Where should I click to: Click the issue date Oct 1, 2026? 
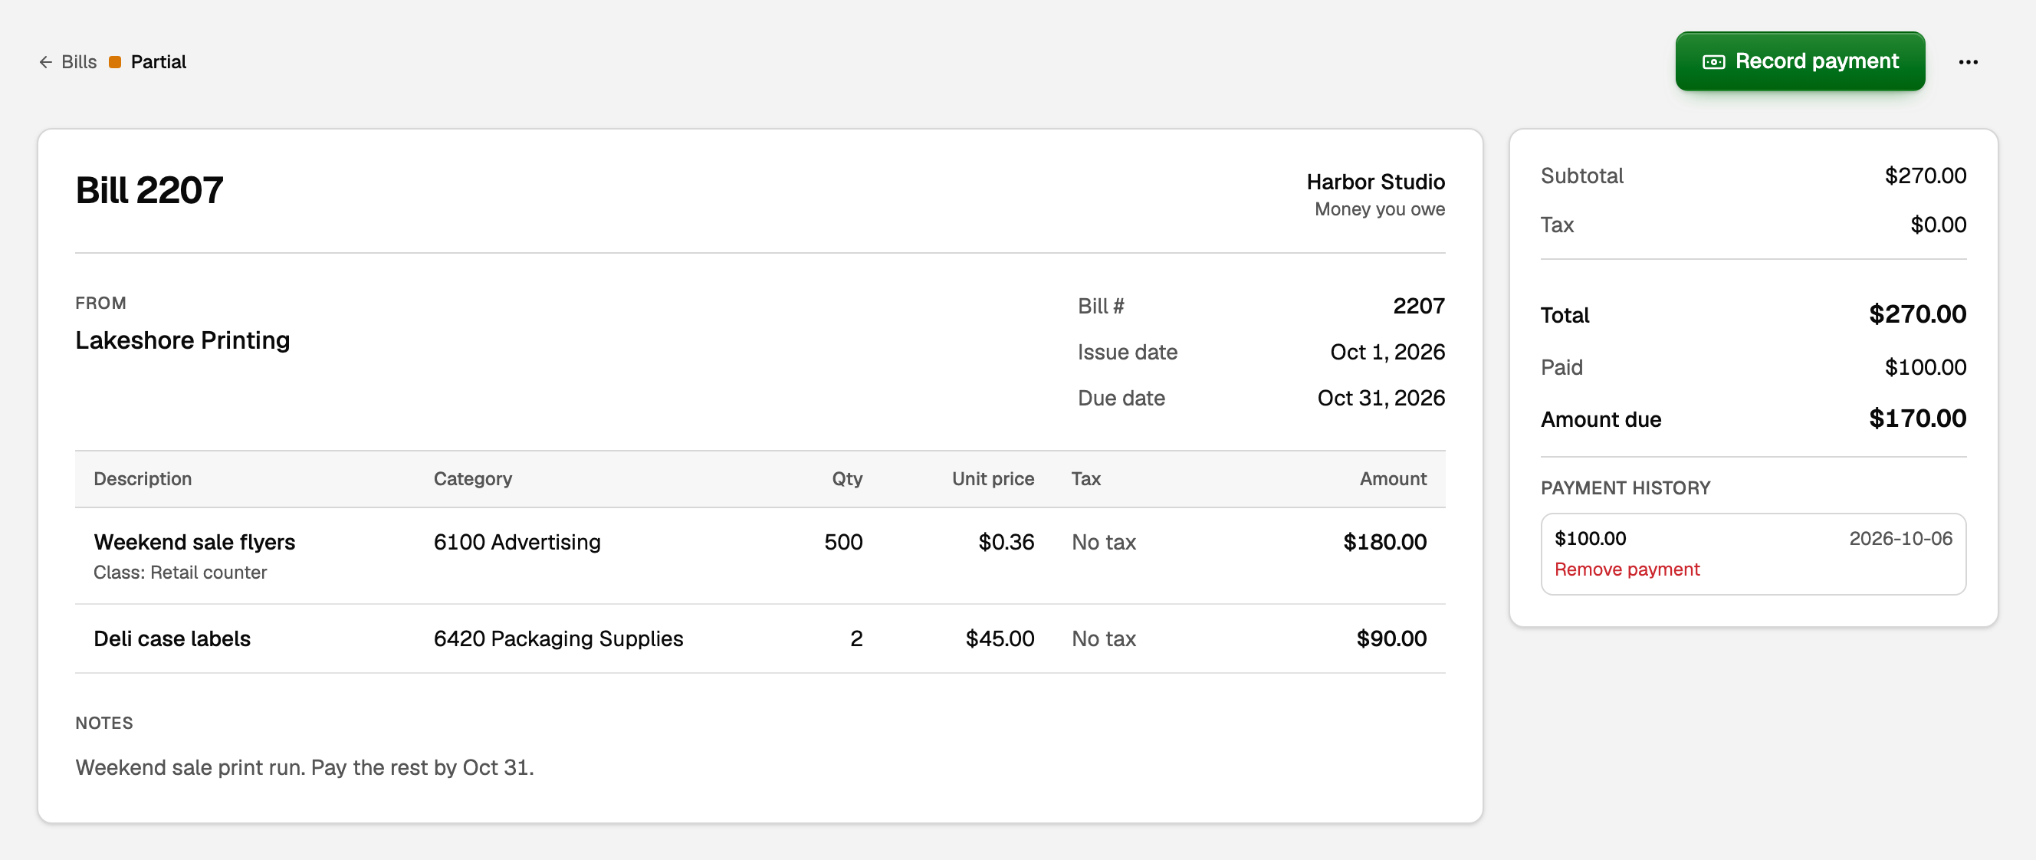(x=1387, y=352)
